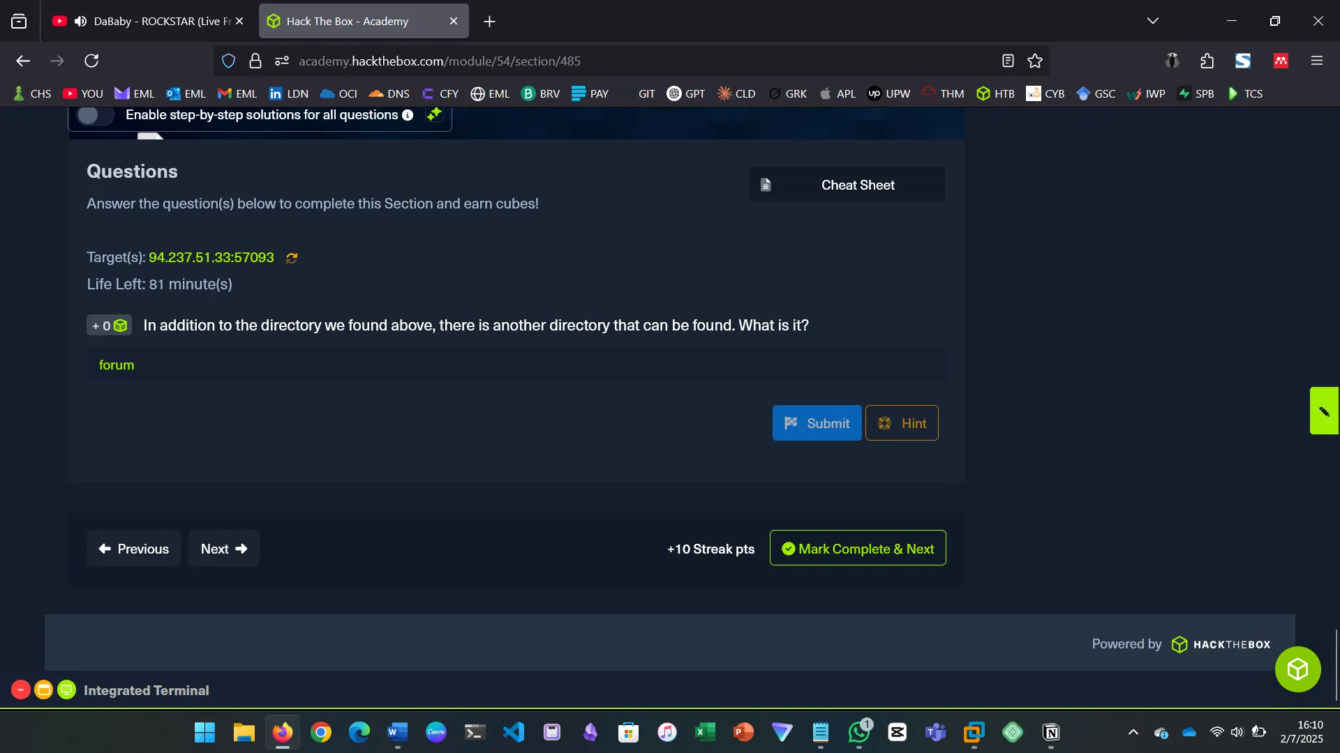This screenshot has height=753, width=1340.
Task: Open the HTB bookmark from the bookmarks bar
Action: pos(996,93)
